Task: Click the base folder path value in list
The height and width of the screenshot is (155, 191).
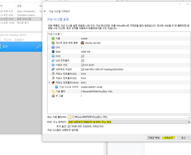Action: point(97,91)
